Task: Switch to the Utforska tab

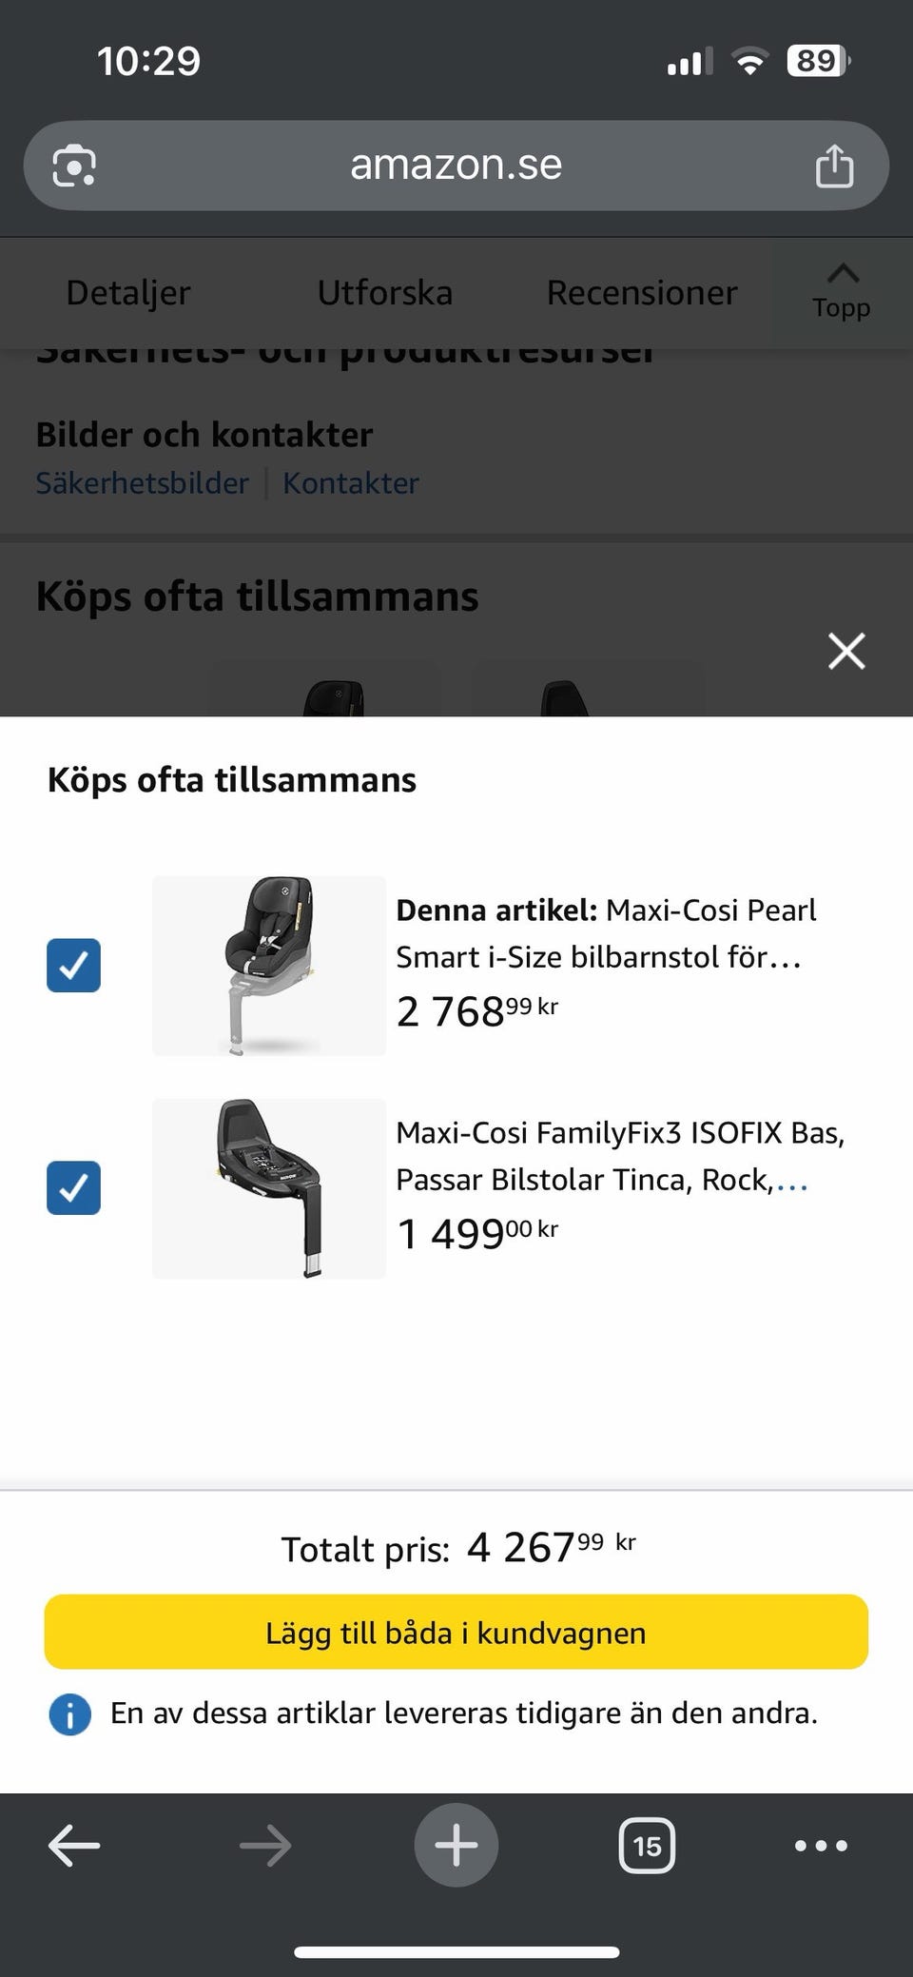Action: (384, 292)
